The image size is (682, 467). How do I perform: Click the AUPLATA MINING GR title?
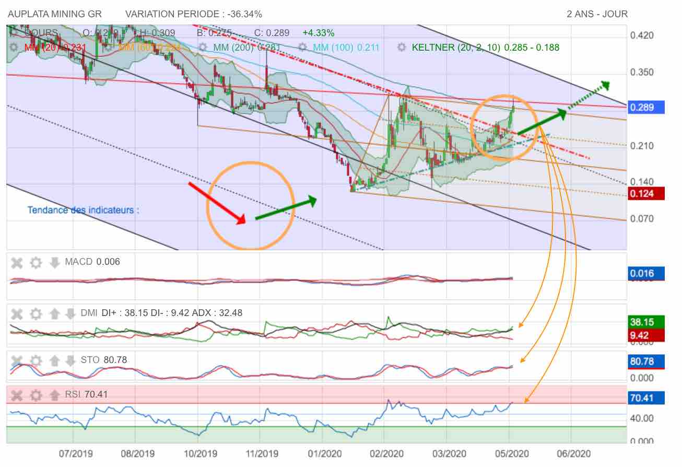(55, 14)
